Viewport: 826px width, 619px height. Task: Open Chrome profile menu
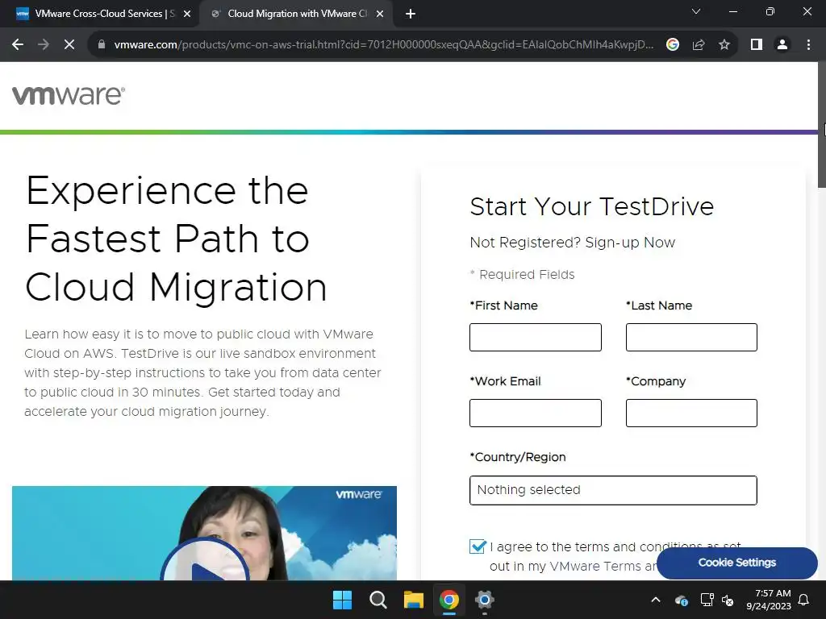pyautogui.click(x=782, y=45)
